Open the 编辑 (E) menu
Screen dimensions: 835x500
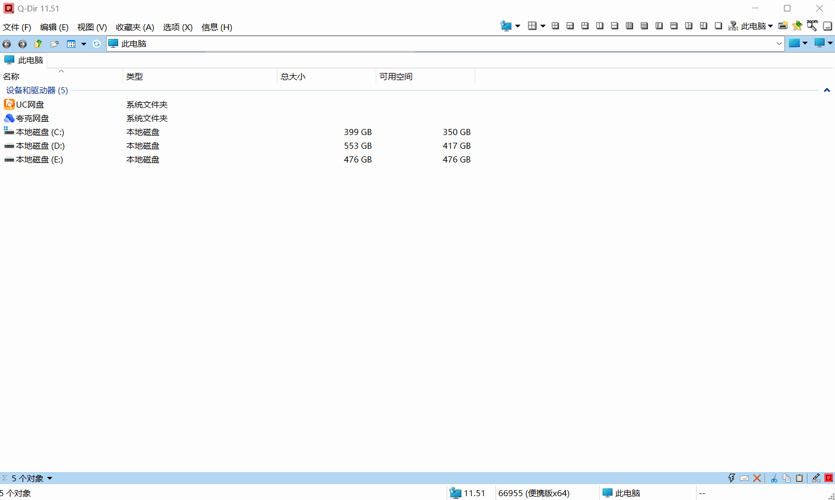click(54, 27)
